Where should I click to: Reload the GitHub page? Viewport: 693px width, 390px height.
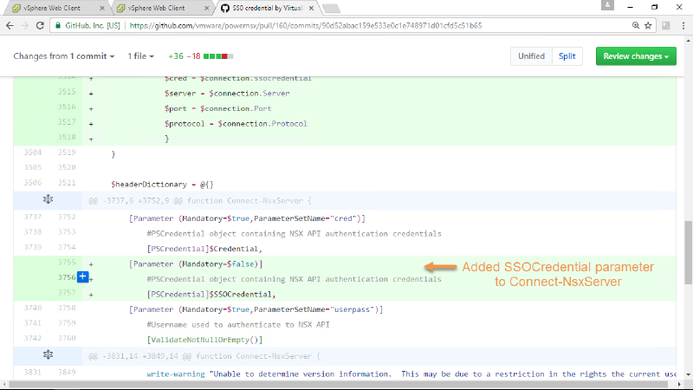click(40, 26)
